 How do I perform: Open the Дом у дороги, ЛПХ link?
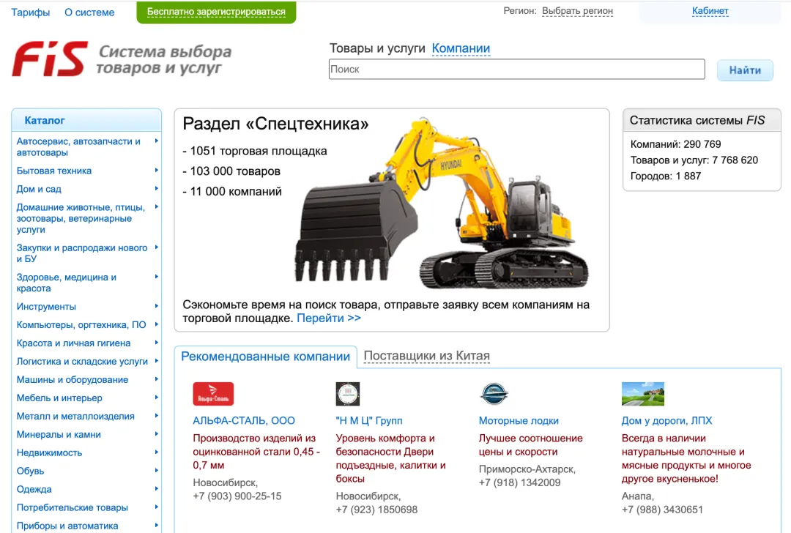[667, 420]
